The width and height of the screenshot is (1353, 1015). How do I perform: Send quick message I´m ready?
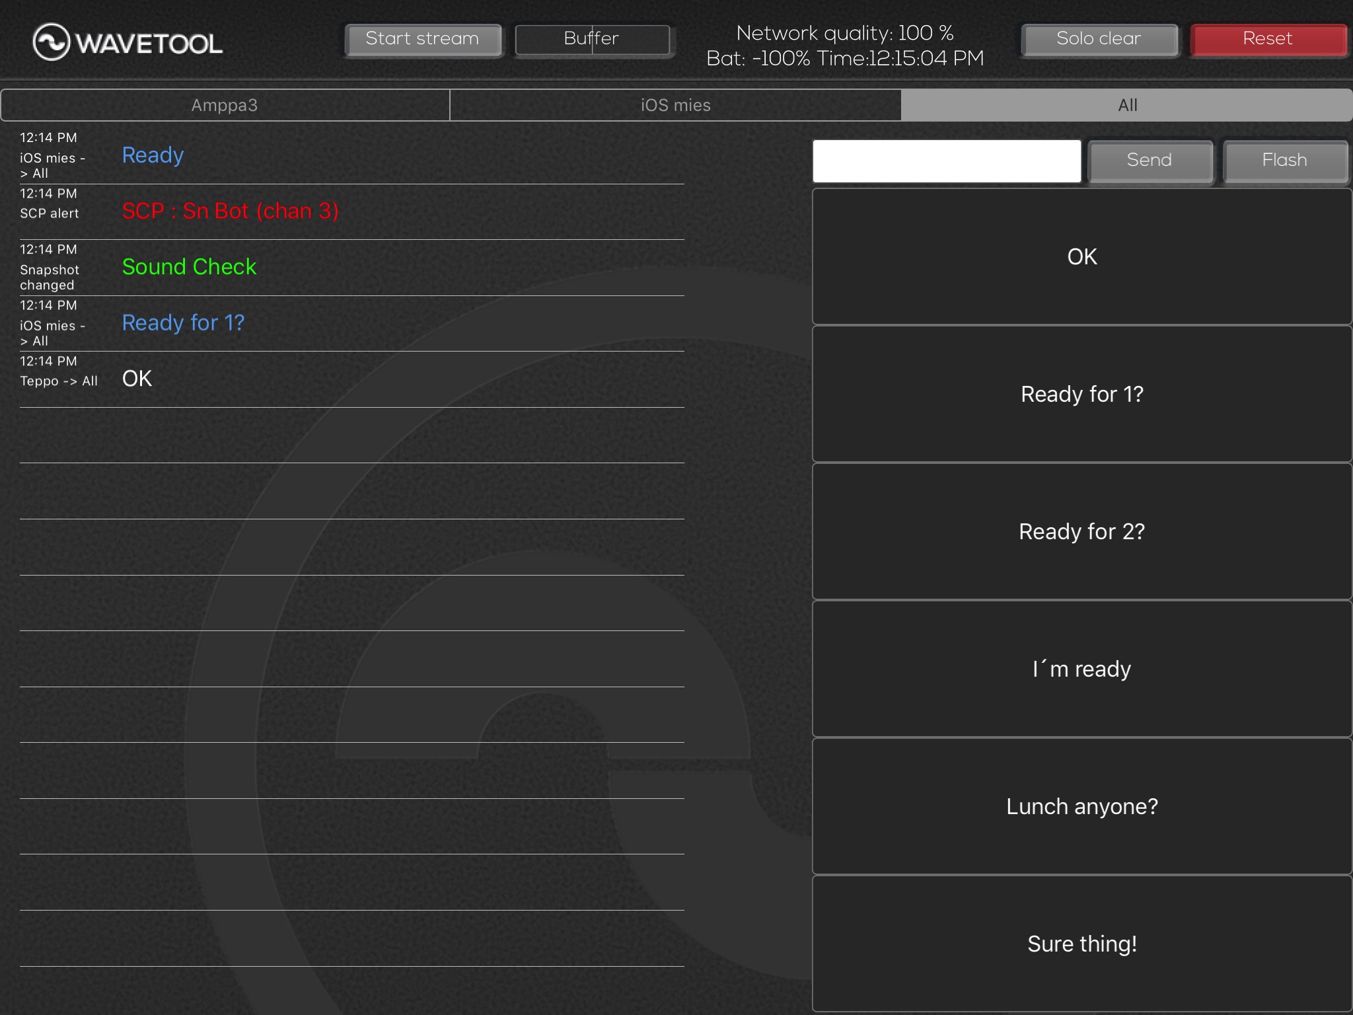pos(1082,669)
